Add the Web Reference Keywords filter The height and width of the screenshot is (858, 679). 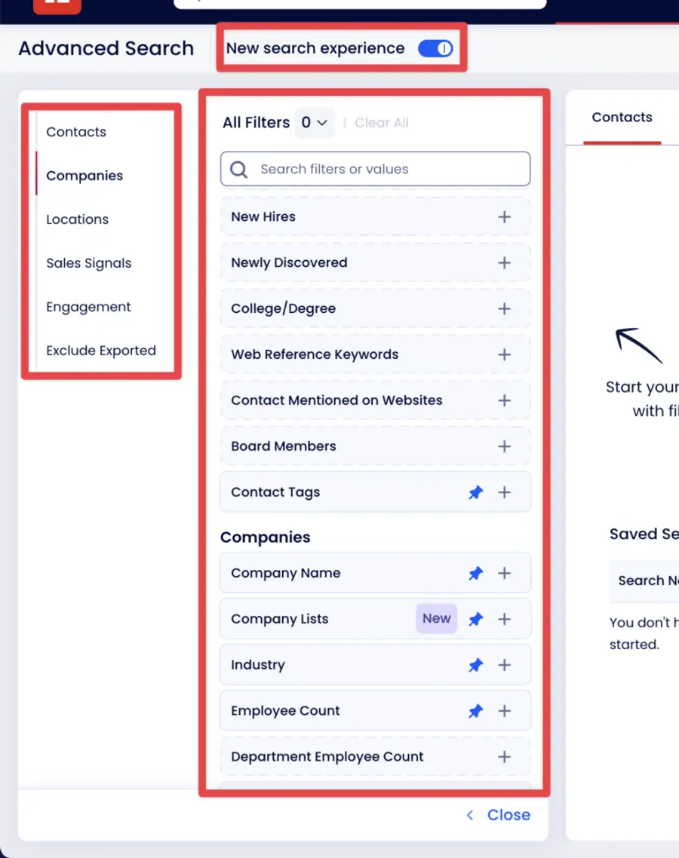504,354
